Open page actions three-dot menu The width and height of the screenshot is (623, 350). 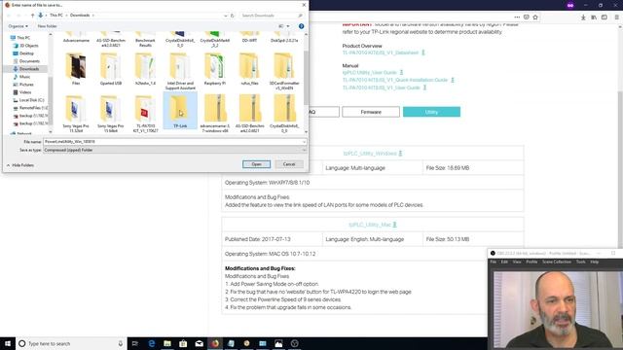point(517,17)
